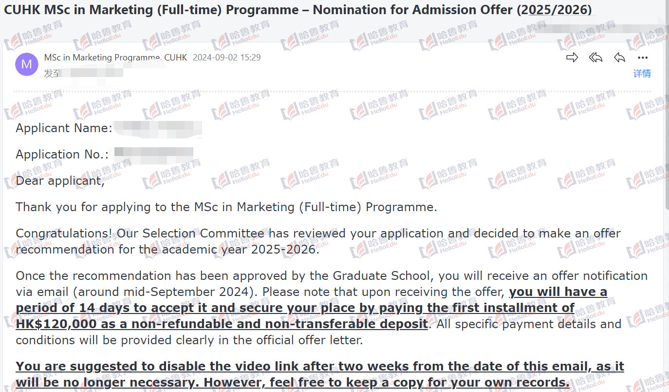Reply to sender with the single-arrow icon
The image size is (669, 392).
tap(619, 58)
